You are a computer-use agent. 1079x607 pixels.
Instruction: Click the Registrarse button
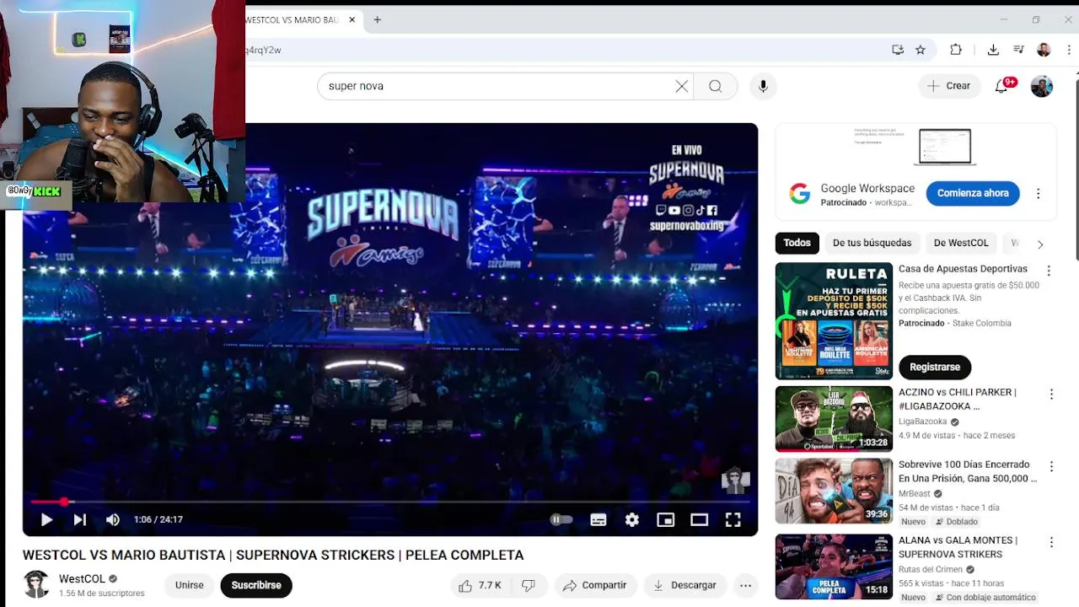pyautogui.click(x=935, y=367)
